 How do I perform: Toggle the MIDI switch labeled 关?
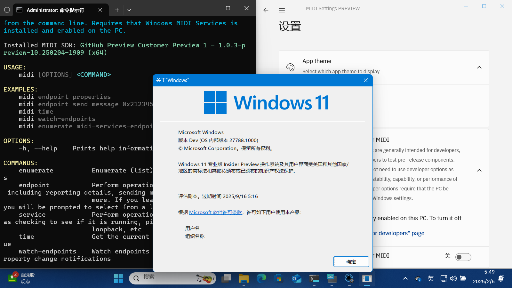tap(463, 257)
